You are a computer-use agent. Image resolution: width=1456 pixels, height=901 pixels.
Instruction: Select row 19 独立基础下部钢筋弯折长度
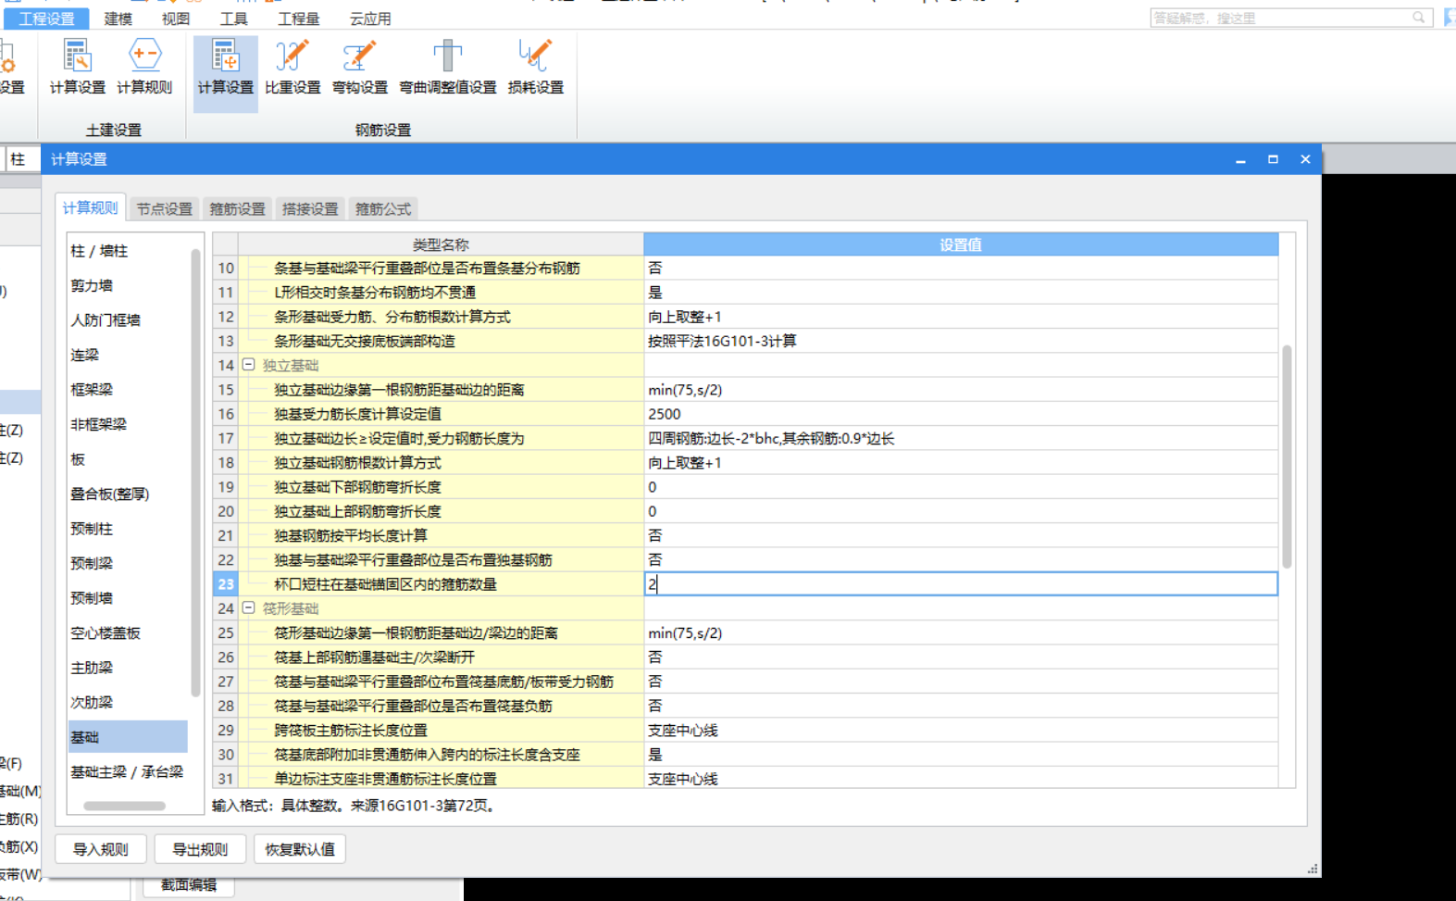tap(441, 487)
